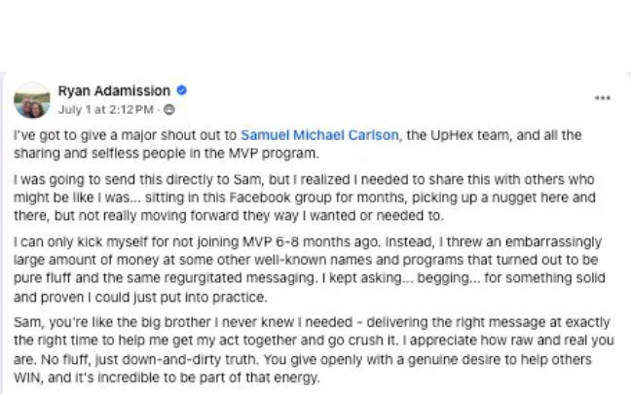Click the word "UpHex" in the first paragraph
Image resolution: width=631 pixels, height=394 pixels.
[x=452, y=135]
